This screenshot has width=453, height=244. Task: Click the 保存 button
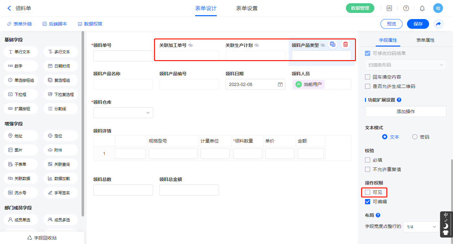(x=418, y=24)
